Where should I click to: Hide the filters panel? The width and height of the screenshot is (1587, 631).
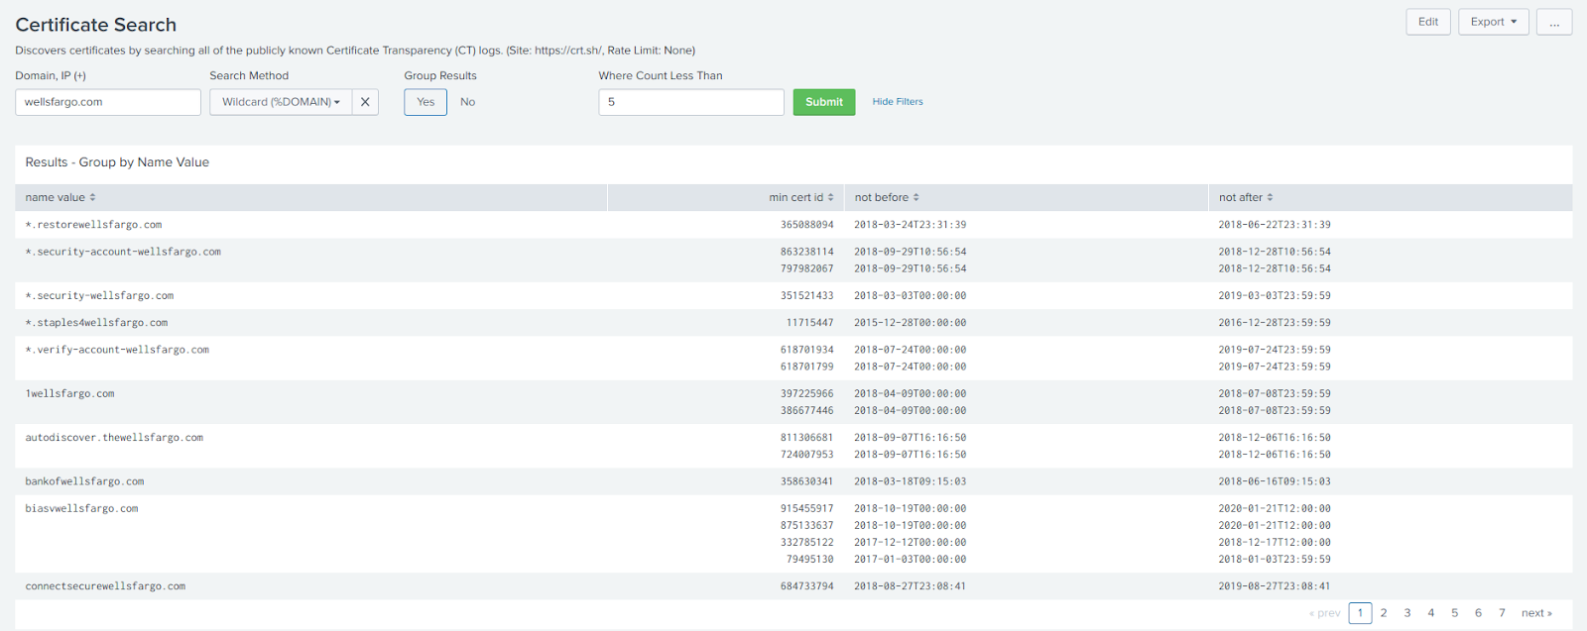coord(898,102)
